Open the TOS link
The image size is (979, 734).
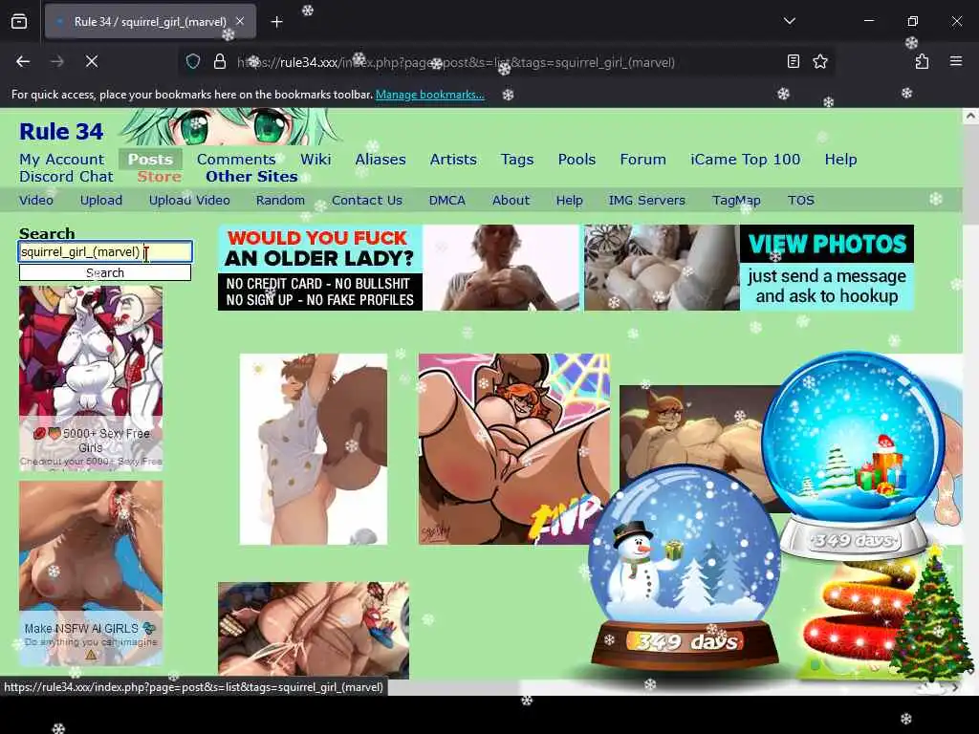click(801, 201)
